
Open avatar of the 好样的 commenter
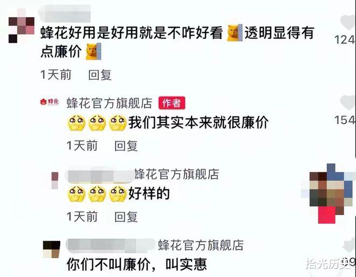[x=54, y=181]
